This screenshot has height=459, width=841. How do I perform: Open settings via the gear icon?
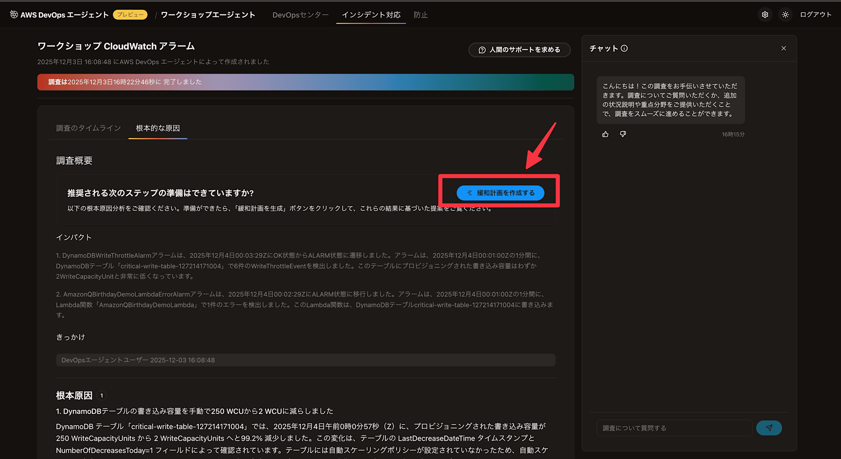765,15
